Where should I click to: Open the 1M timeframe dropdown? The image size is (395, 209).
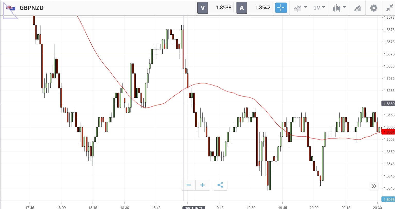[x=319, y=8]
